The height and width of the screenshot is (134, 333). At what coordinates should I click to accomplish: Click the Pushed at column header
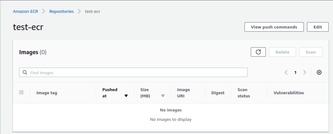click(x=110, y=93)
